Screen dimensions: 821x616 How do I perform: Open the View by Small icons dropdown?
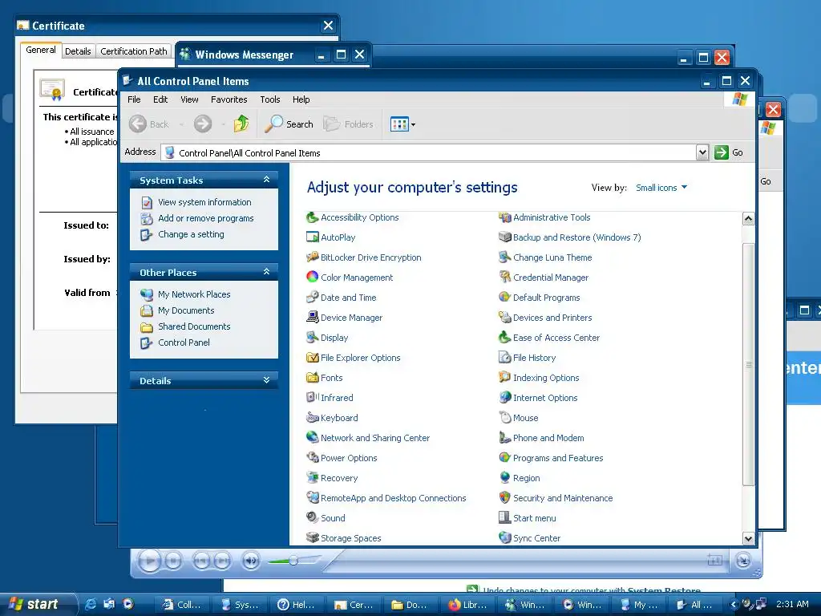click(x=661, y=188)
